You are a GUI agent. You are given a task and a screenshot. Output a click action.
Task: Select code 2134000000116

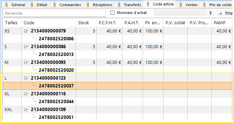coord(48,94)
